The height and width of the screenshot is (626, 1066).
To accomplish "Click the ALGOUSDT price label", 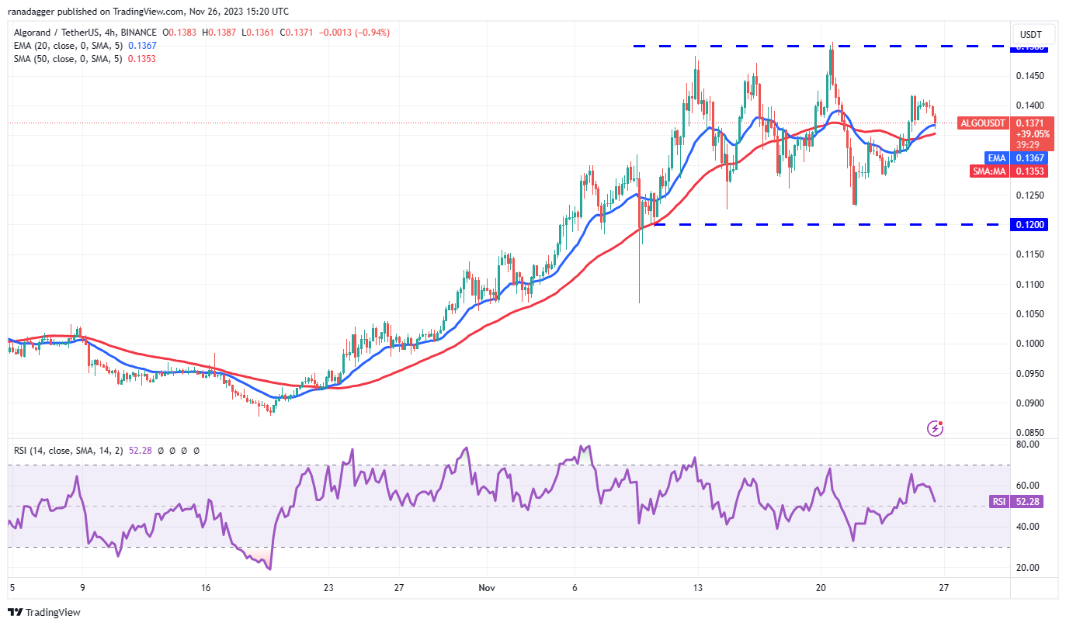I will tap(984, 123).
